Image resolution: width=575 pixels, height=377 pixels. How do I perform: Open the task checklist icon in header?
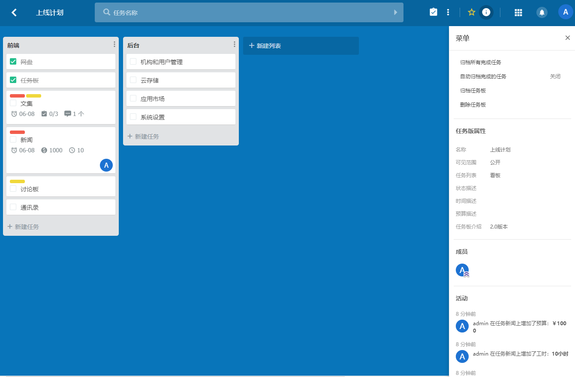pos(434,12)
